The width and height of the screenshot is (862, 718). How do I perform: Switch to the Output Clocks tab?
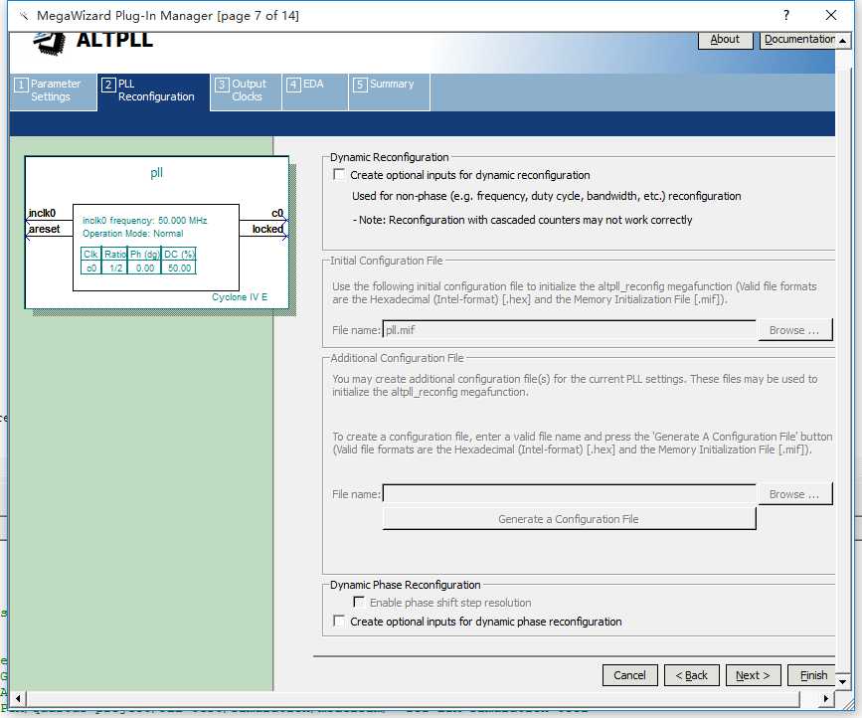[x=246, y=91]
